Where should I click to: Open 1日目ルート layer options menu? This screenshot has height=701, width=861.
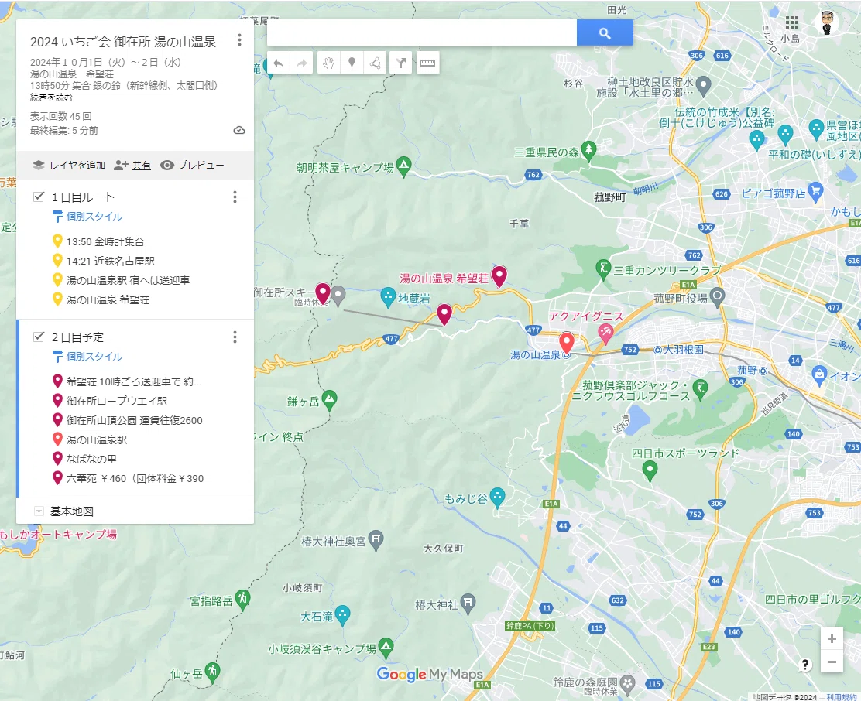[x=235, y=197]
